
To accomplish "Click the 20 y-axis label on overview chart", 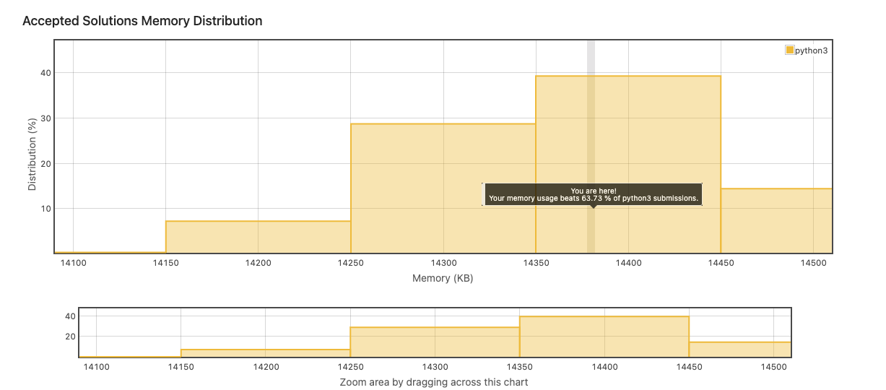I will [x=71, y=337].
